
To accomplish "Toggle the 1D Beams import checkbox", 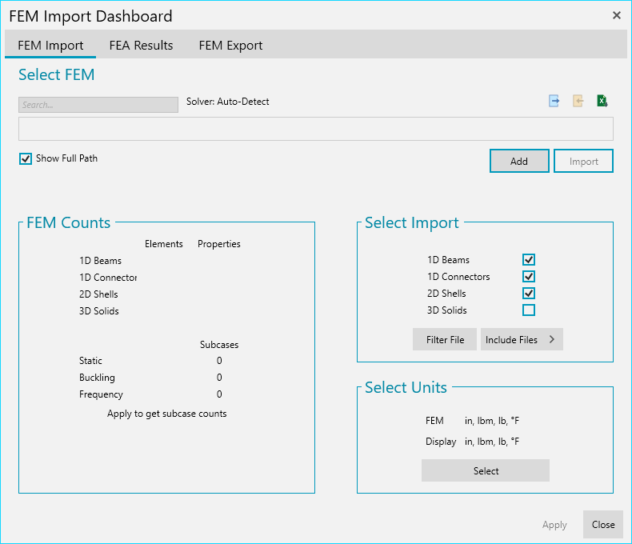I will [x=529, y=259].
